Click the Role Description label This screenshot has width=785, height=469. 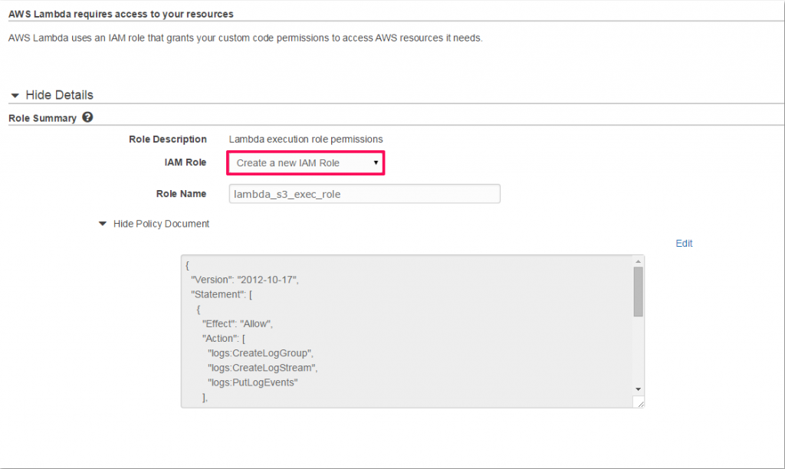(168, 139)
